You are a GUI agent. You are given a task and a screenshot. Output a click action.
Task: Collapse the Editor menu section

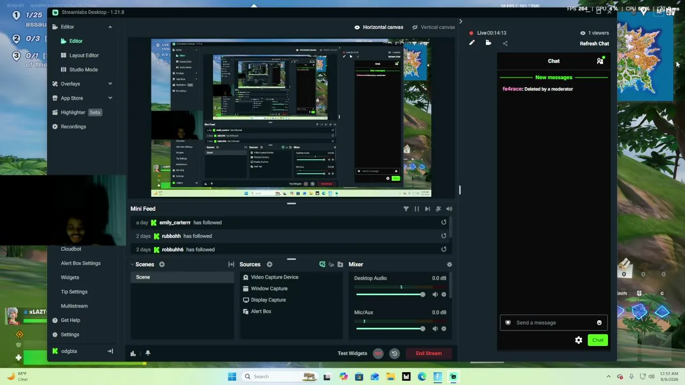110,27
